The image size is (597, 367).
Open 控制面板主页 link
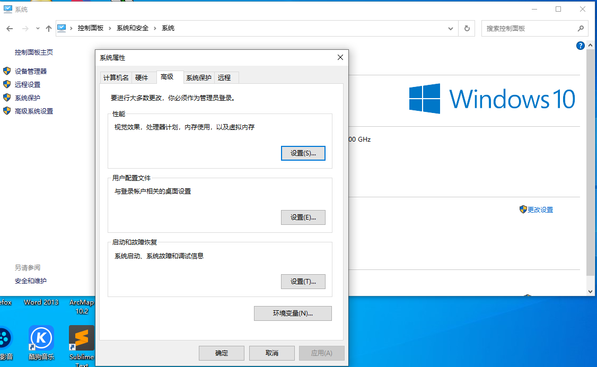(34, 52)
